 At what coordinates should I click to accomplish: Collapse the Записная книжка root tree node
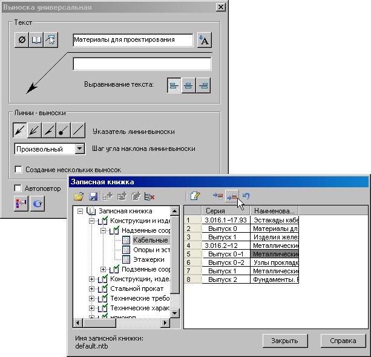click(80, 211)
